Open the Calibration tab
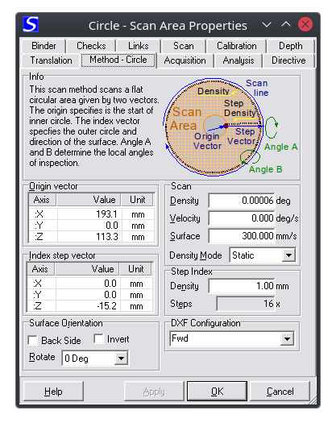Viewport: 336px width, 427px height. [237, 46]
